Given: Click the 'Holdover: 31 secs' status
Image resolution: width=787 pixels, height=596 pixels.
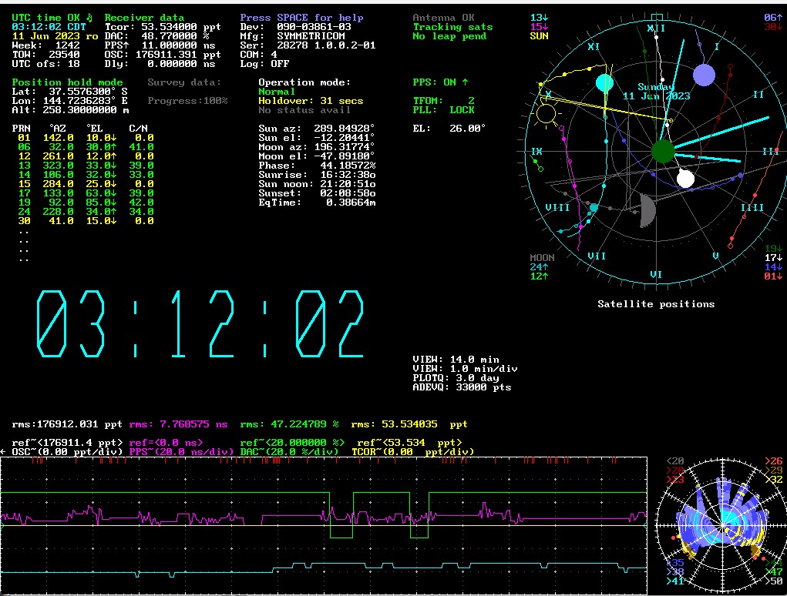Looking at the screenshot, I should pyautogui.click(x=311, y=101).
